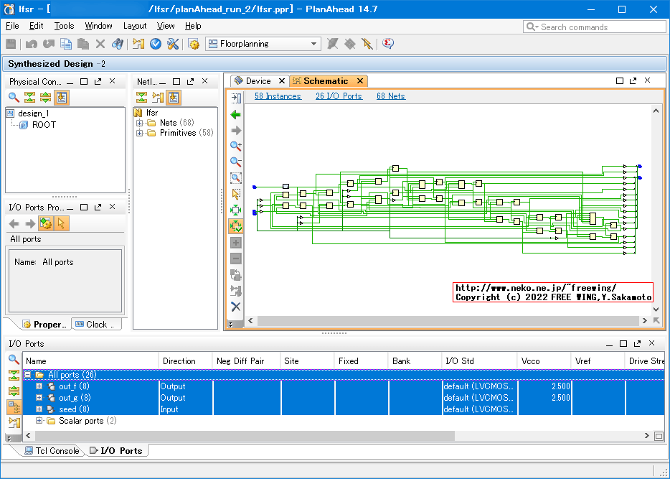Open project settings gear icon
This screenshot has height=479, width=670.
click(x=194, y=44)
